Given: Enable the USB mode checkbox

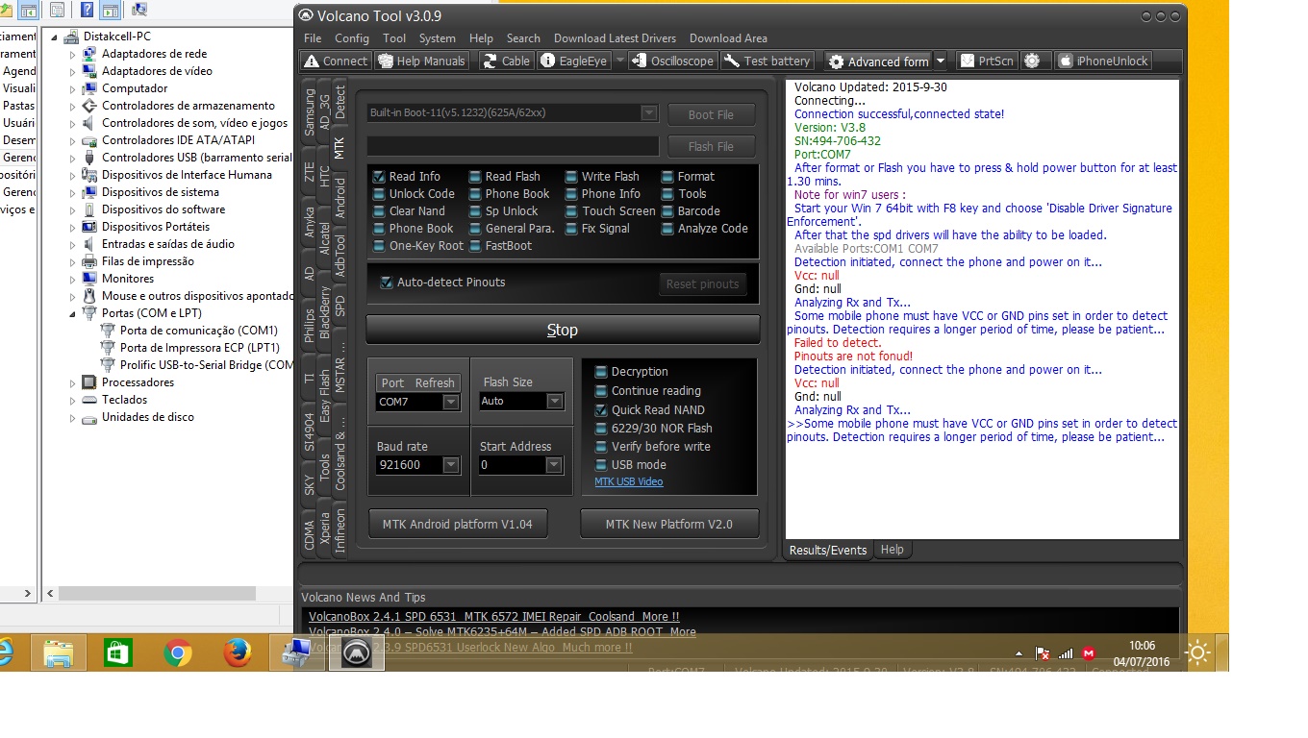Looking at the screenshot, I should click(601, 465).
